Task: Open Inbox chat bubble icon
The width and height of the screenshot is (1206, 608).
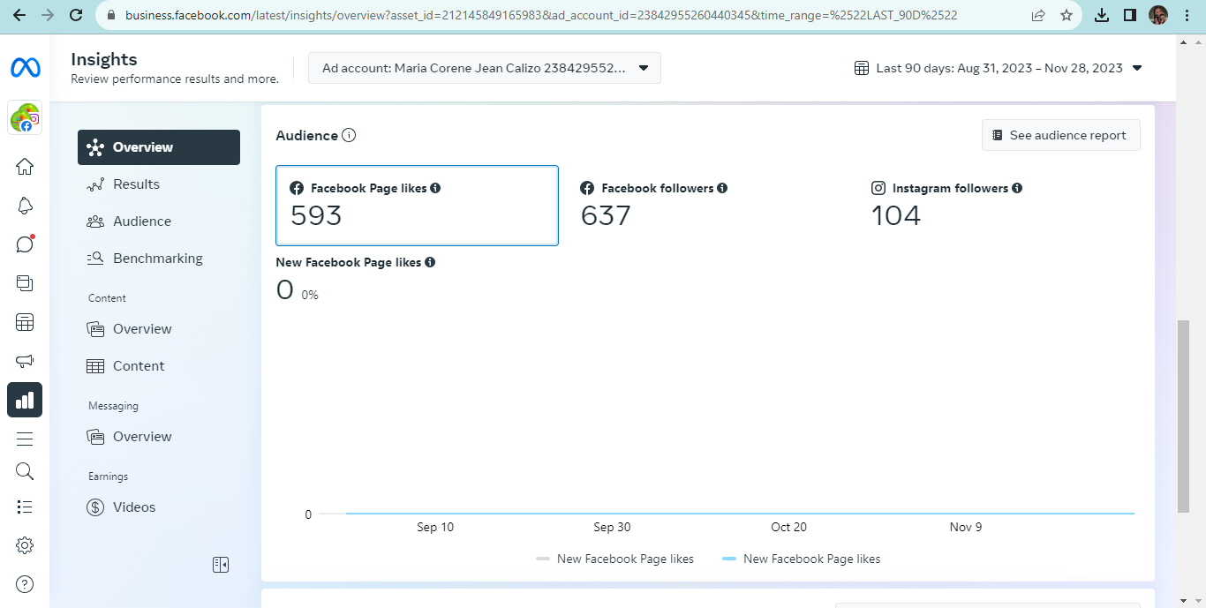Action: (x=25, y=244)
